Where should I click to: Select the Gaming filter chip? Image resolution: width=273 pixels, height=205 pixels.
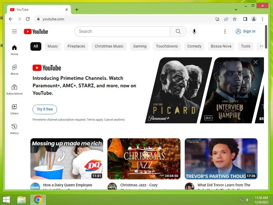(x=140, y=46)
